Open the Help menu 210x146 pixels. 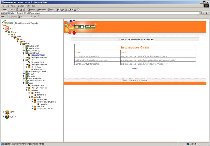coord(33,6)
